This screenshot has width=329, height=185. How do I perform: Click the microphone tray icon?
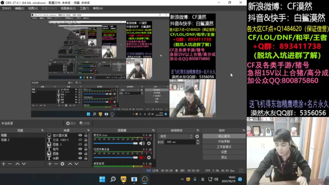(x=195, y=179)
